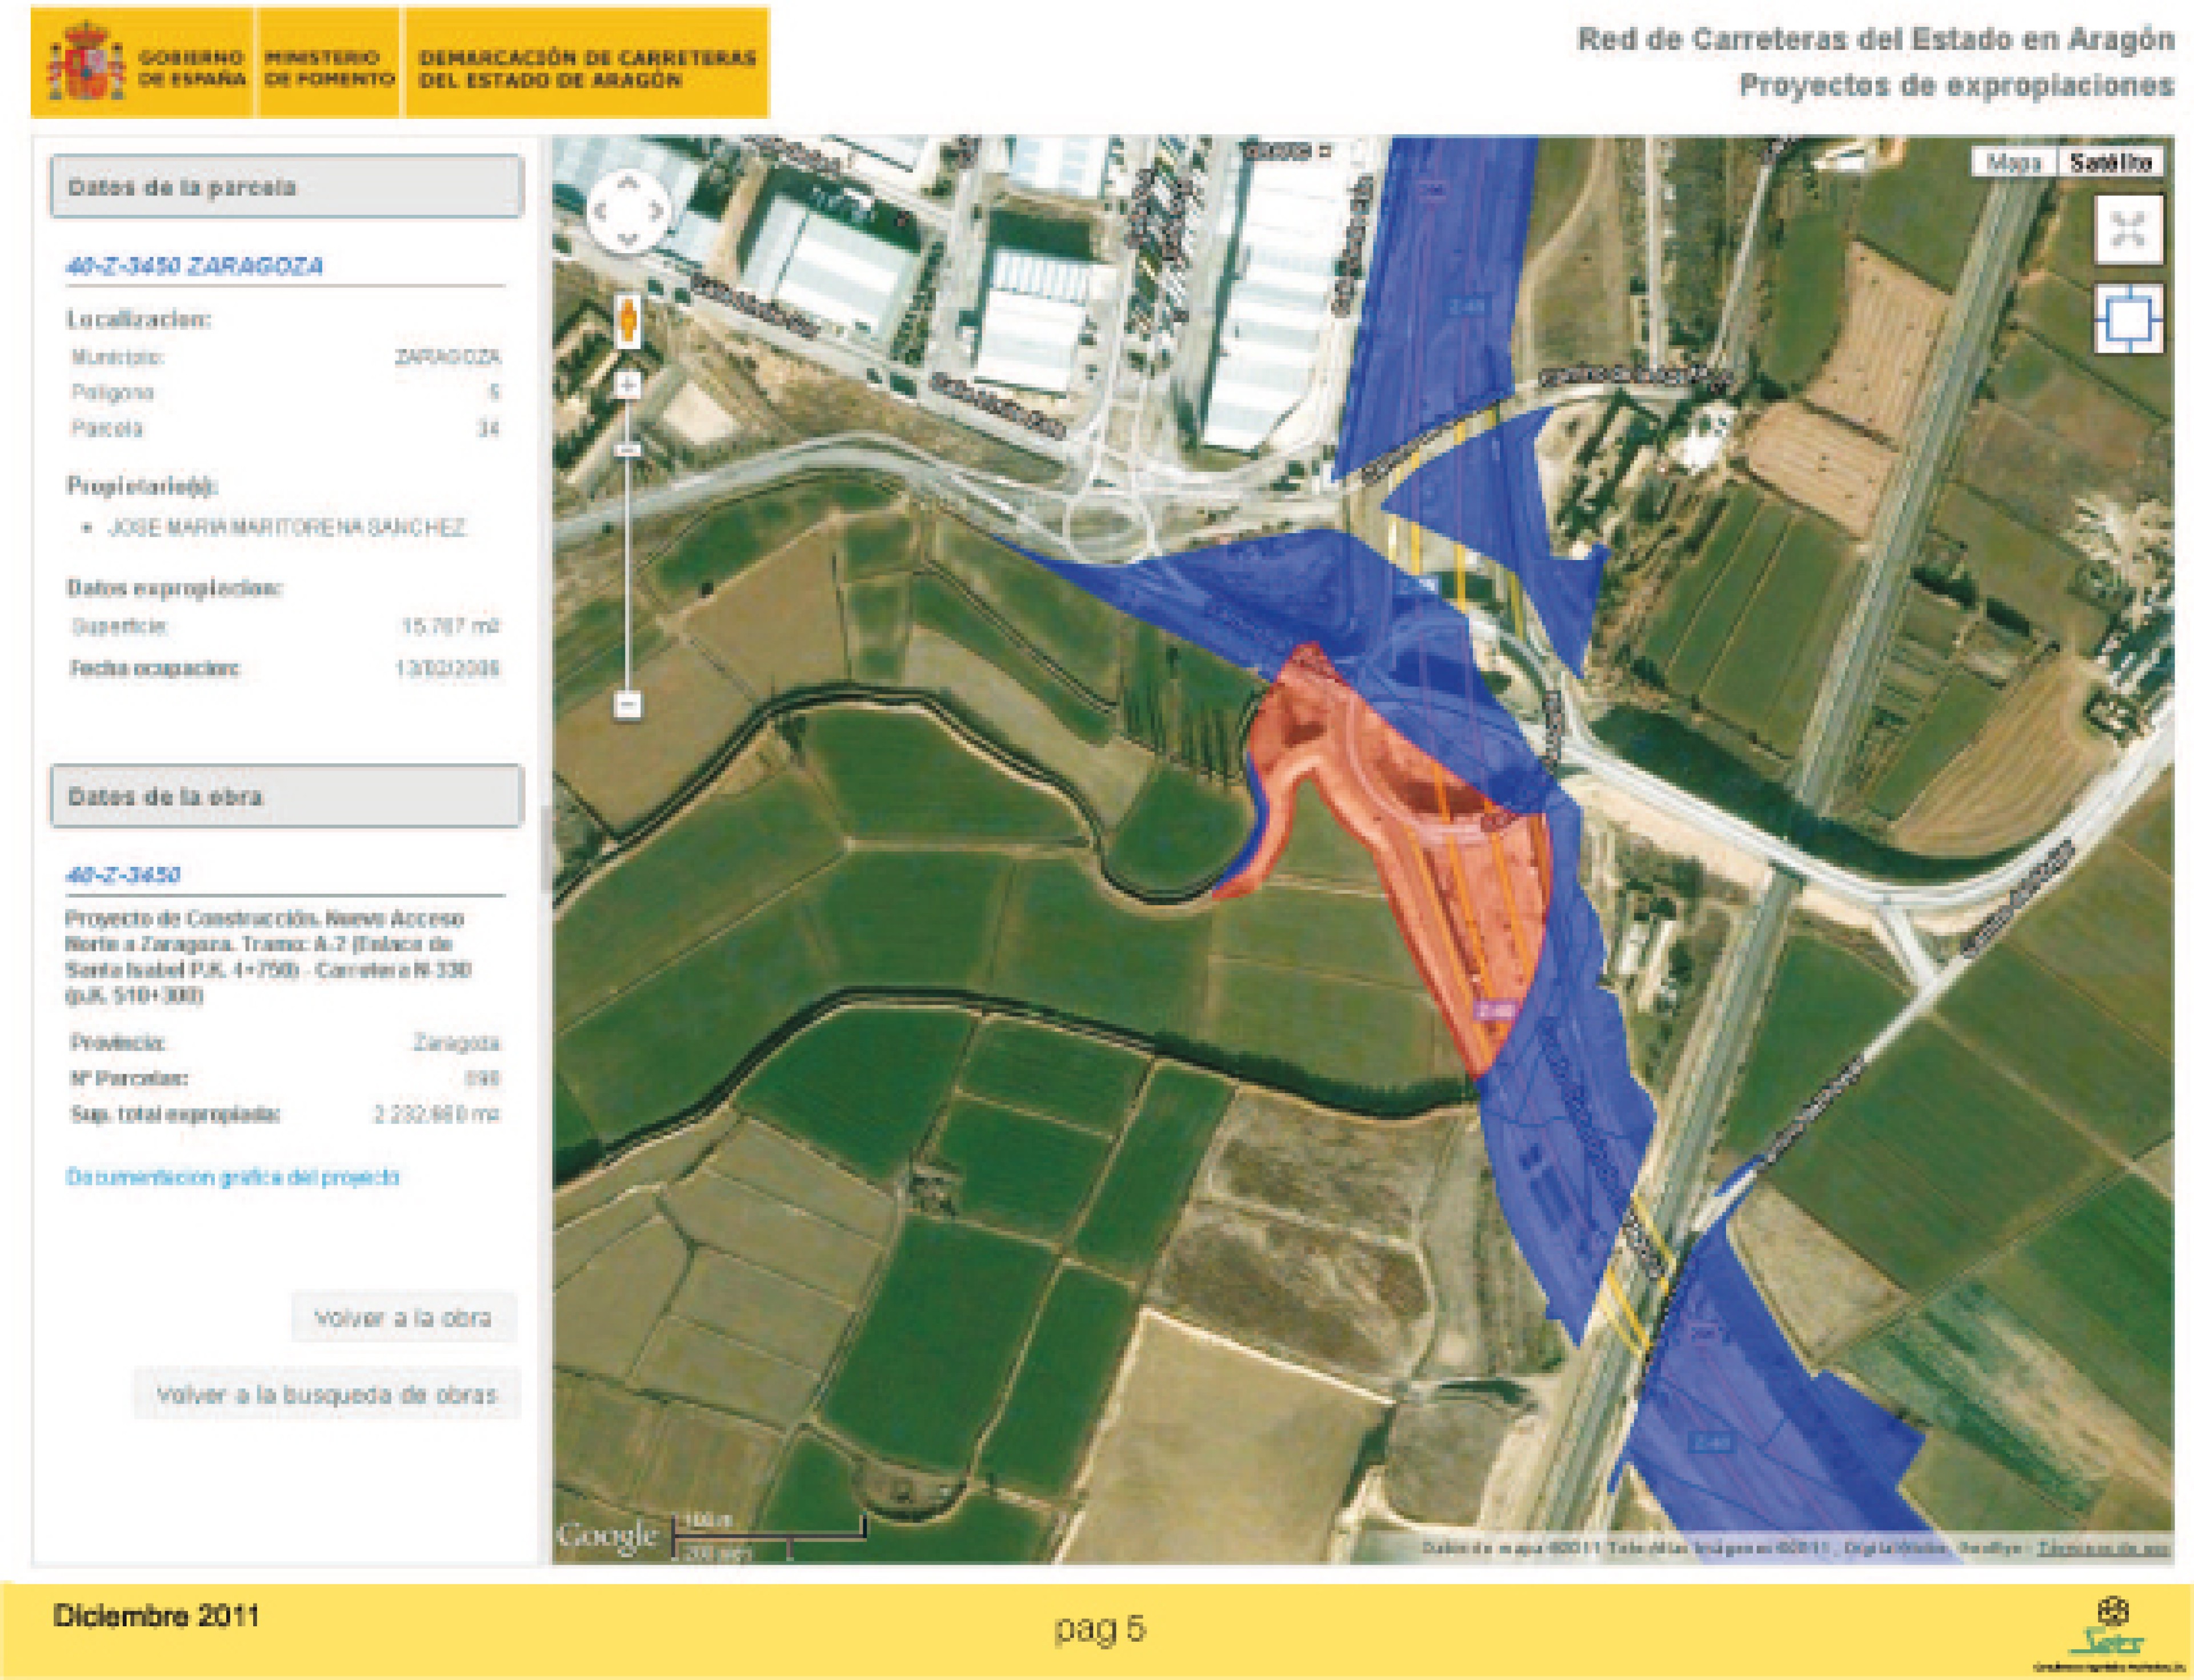Expand the map to full screen
2194x1680 pixels.
2129,229
